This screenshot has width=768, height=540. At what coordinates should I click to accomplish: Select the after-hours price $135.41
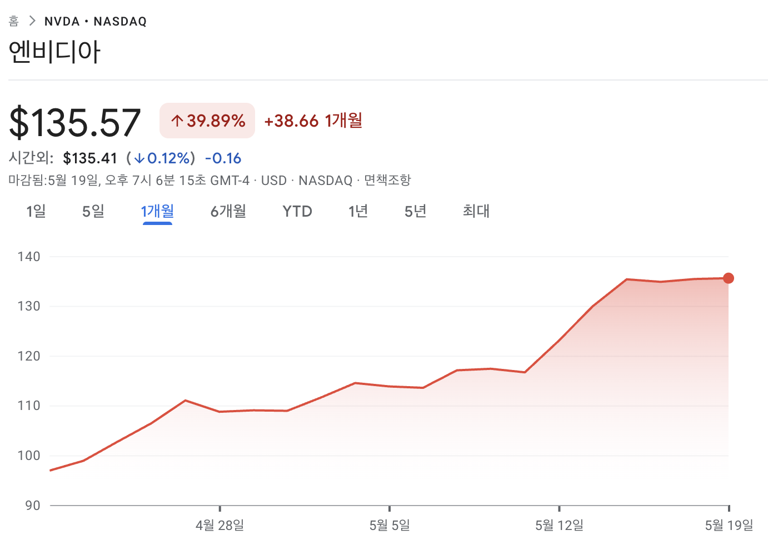90,159
